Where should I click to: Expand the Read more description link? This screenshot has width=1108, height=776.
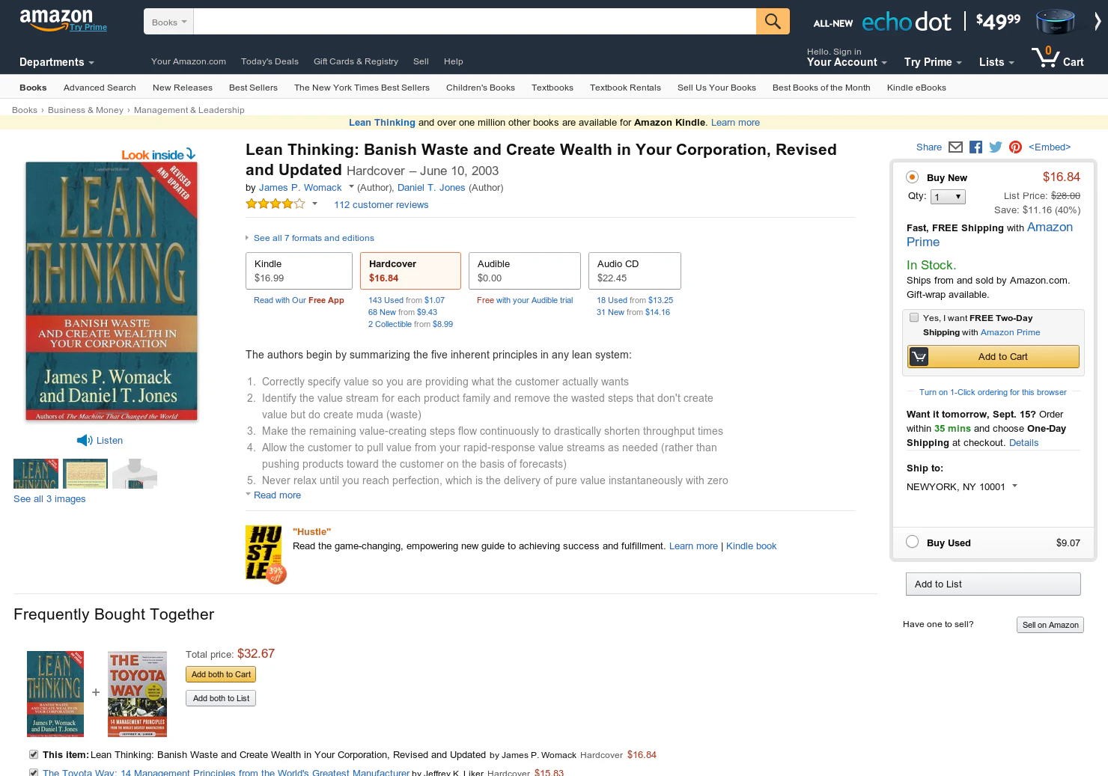click(277, 495)
